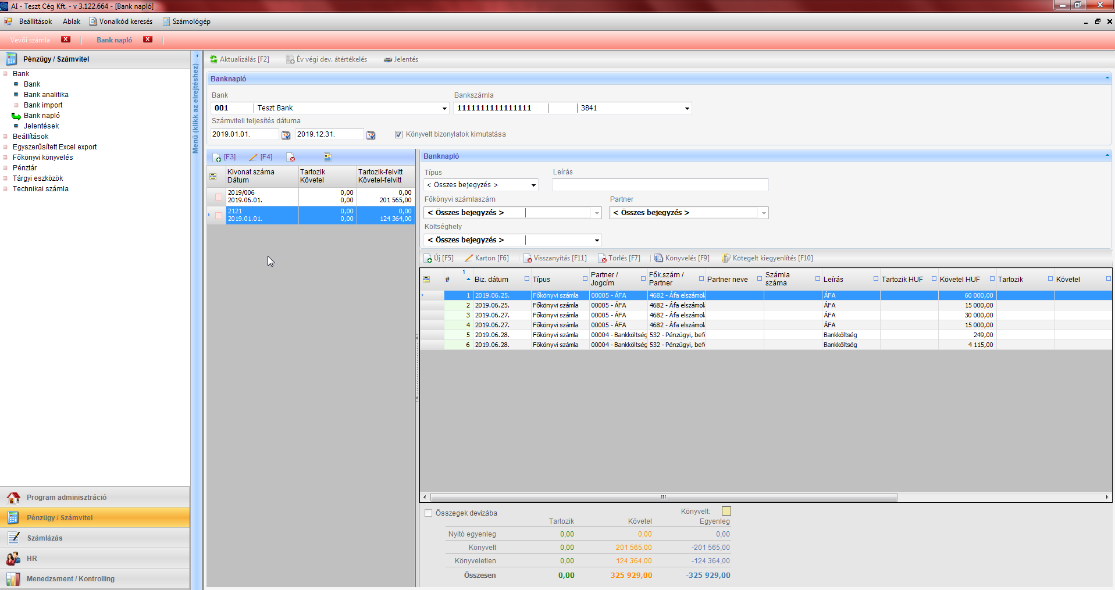Click the Könyvelés F9 icon
Viewport: 1115px width, 590px height.
(x=658, y=258)
